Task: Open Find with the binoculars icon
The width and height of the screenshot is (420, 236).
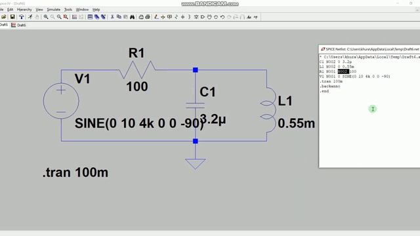Action: pyautogui.click(x=133, y=17)
